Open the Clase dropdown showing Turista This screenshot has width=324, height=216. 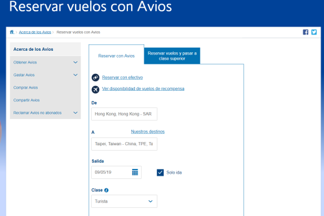click(124, 201)
